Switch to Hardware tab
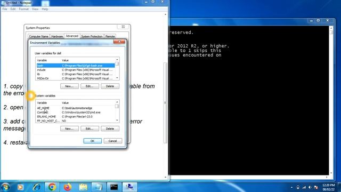Image resolution: width=341 pixels, height=192 pixels. (57, 36)
